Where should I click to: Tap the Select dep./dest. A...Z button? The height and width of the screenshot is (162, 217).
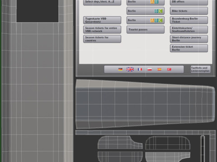point(102,2)
